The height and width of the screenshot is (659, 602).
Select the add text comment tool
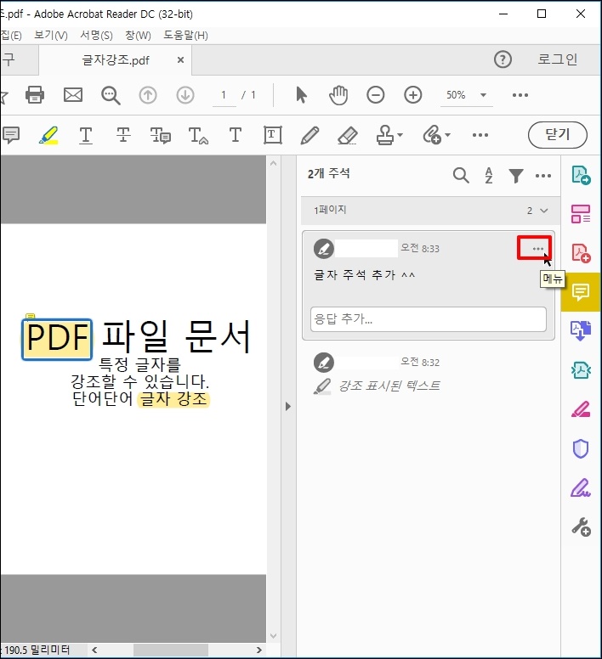tap(236, 135)
